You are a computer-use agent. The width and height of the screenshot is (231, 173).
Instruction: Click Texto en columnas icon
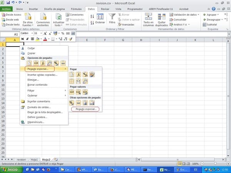[148, 18]
